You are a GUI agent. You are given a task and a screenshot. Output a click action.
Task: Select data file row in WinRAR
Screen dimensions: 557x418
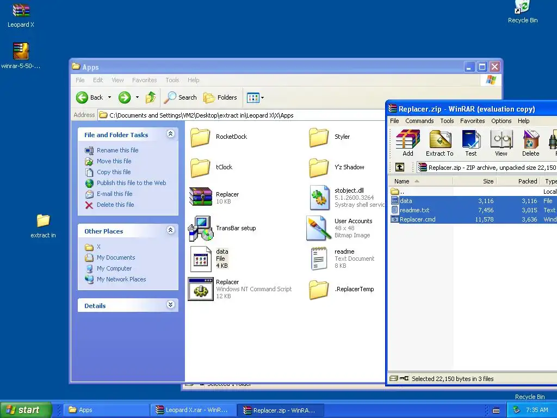[474, 201]
